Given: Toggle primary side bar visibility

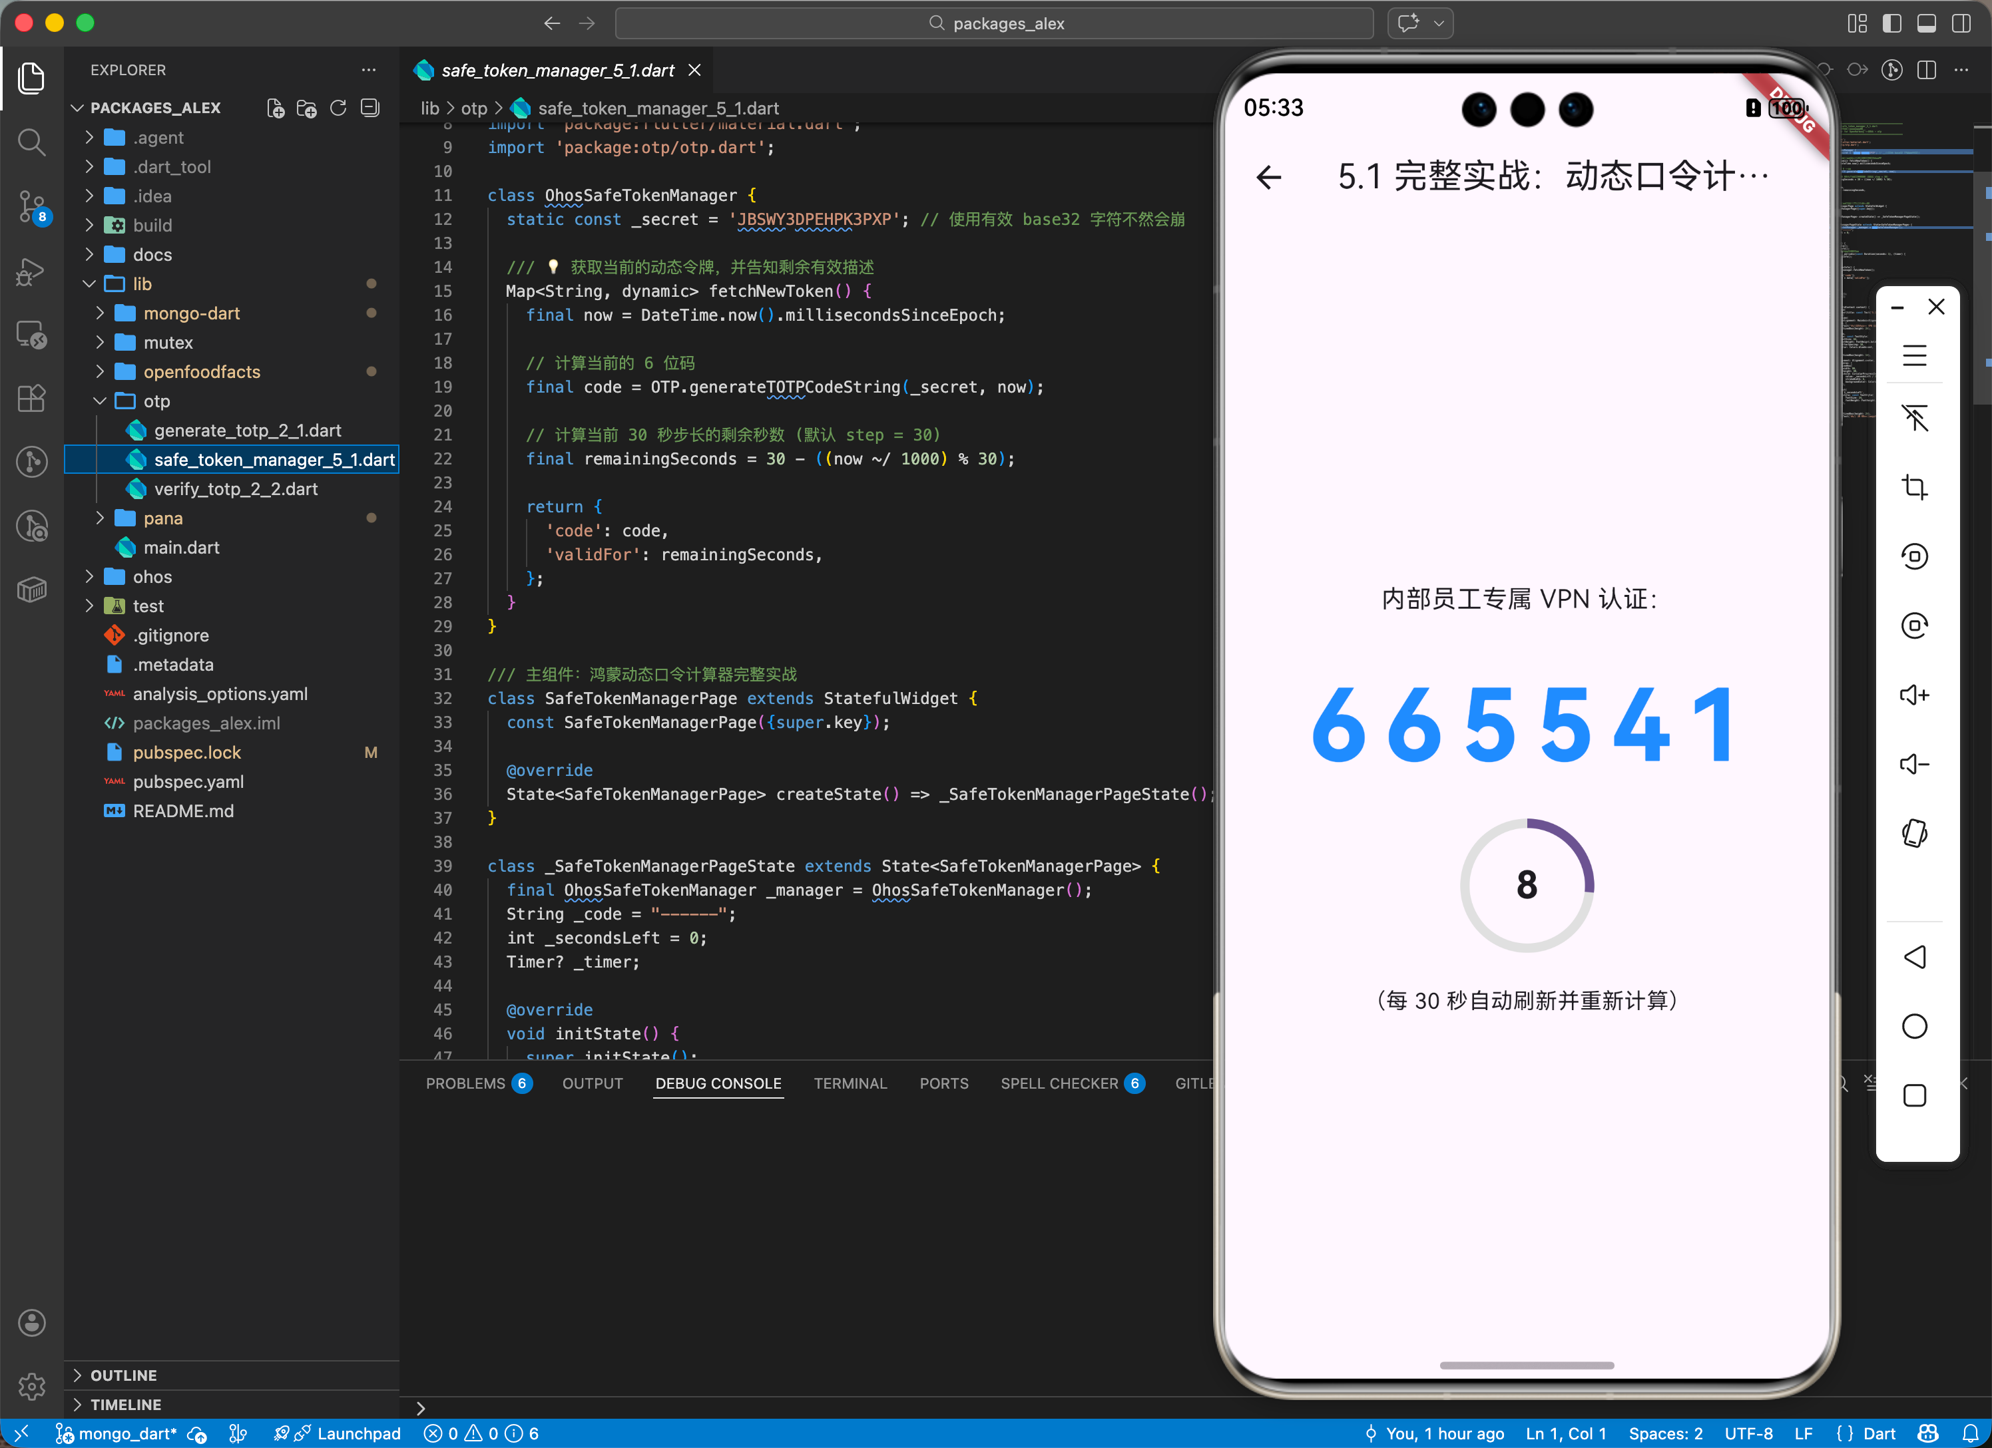Looking at the screenshot, I should coord(1892,24).
